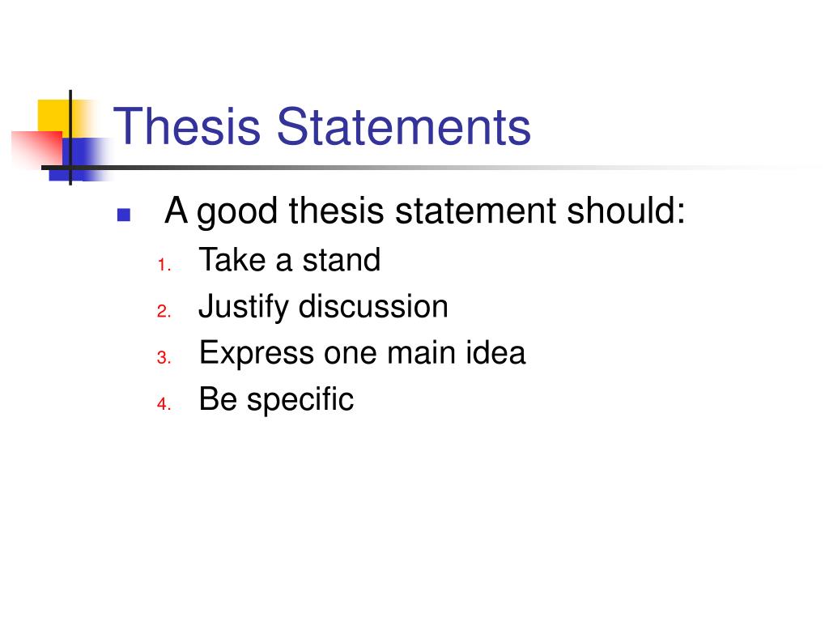
Task: Click the 'Justify discussion' list item
Action: pos(323,307)
